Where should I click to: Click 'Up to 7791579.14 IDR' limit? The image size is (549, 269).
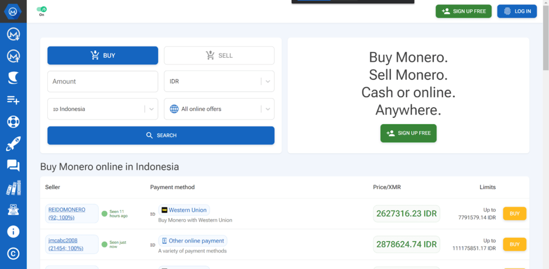click(x=477, y=214)
